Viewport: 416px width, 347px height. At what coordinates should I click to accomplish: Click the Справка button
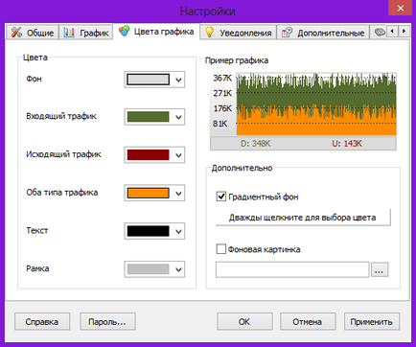click(42, 321)
